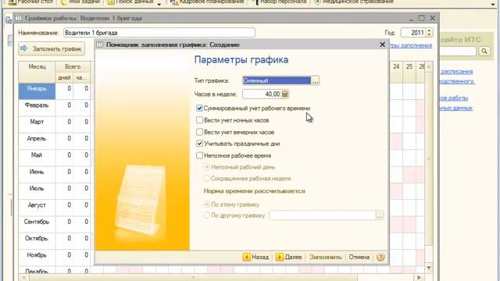
Task: Cancel the wizard with Отмена
Action: 359,257
